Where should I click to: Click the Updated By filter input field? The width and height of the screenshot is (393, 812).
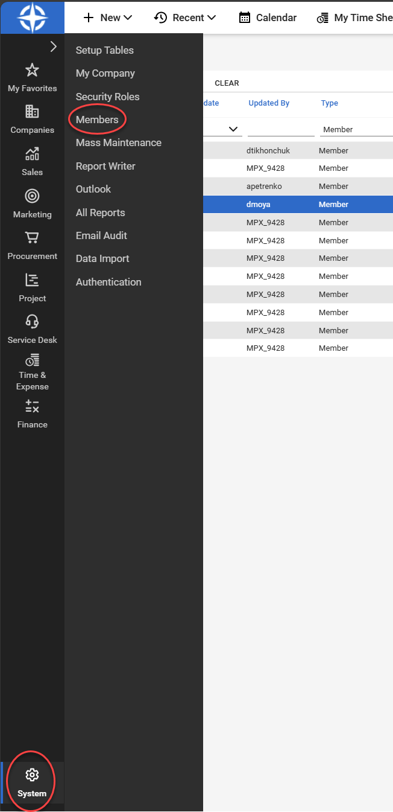pyautogui.click(x=281, y=129)
